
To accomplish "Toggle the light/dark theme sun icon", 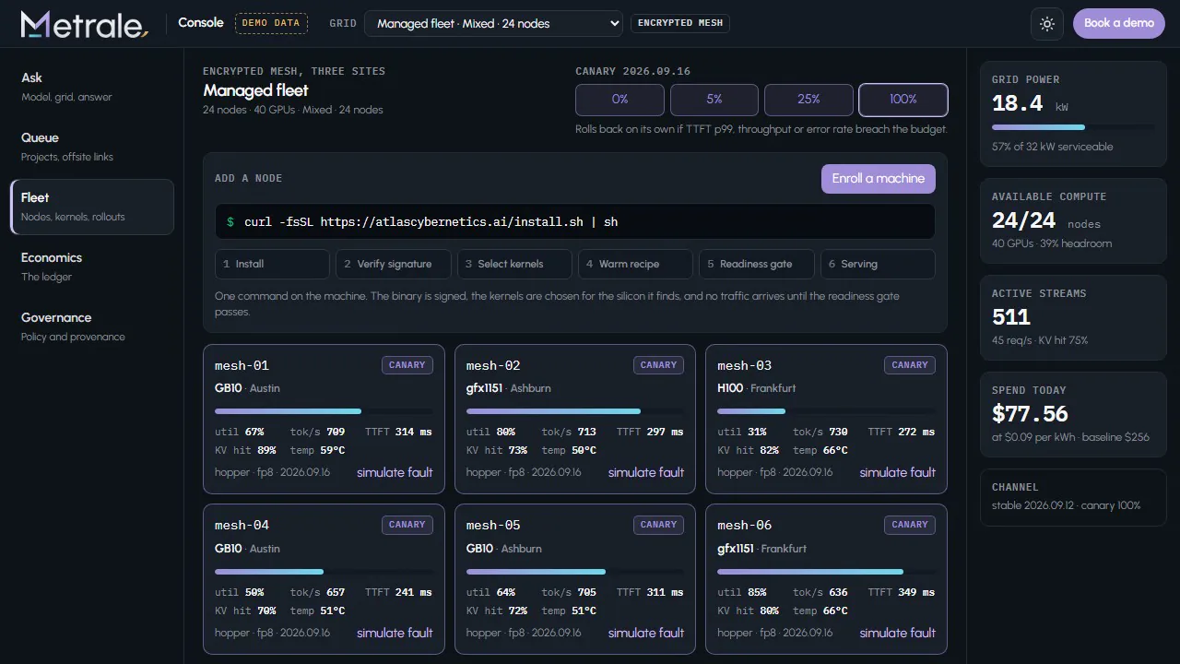I will pyautogui.click(x=1047, y=24).
